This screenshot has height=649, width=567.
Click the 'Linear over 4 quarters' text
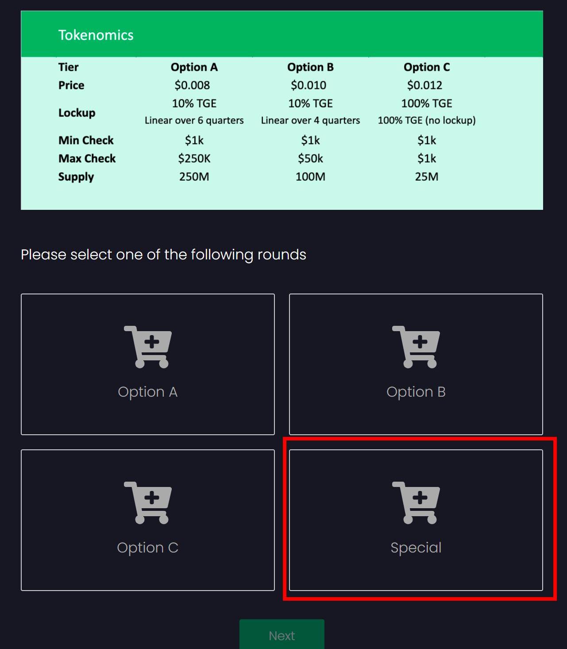310,120
